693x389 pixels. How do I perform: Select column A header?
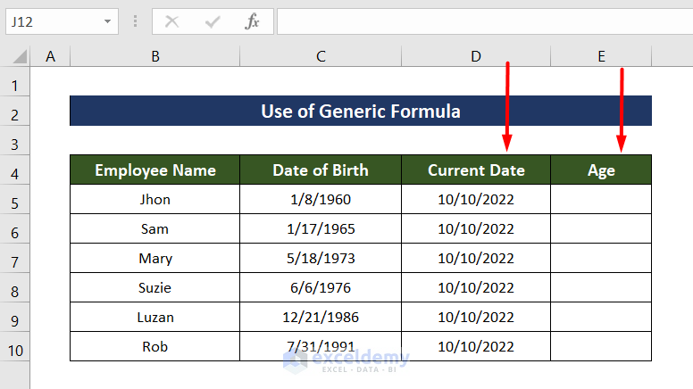click(50, 56)
